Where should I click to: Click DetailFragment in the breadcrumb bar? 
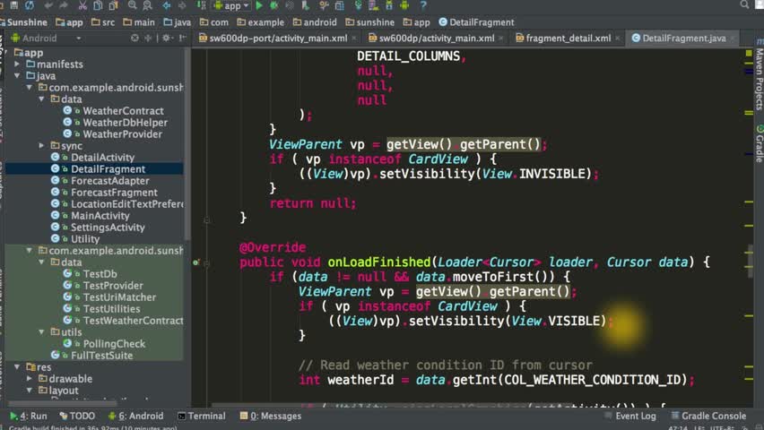476,22
